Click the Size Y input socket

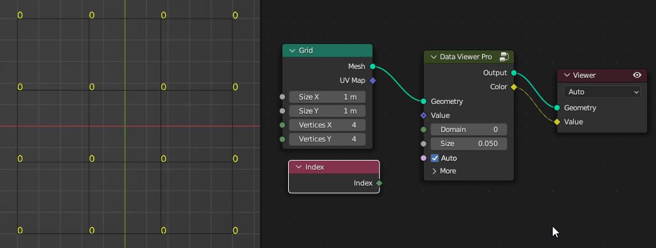click(282, 111)
